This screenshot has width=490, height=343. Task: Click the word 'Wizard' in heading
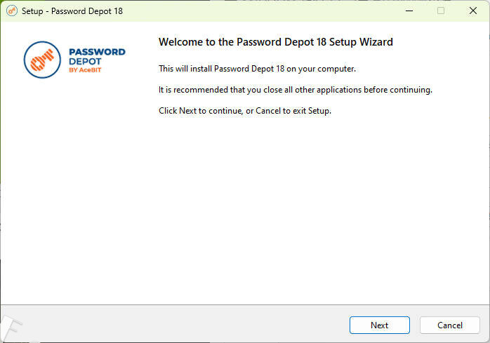376,42
